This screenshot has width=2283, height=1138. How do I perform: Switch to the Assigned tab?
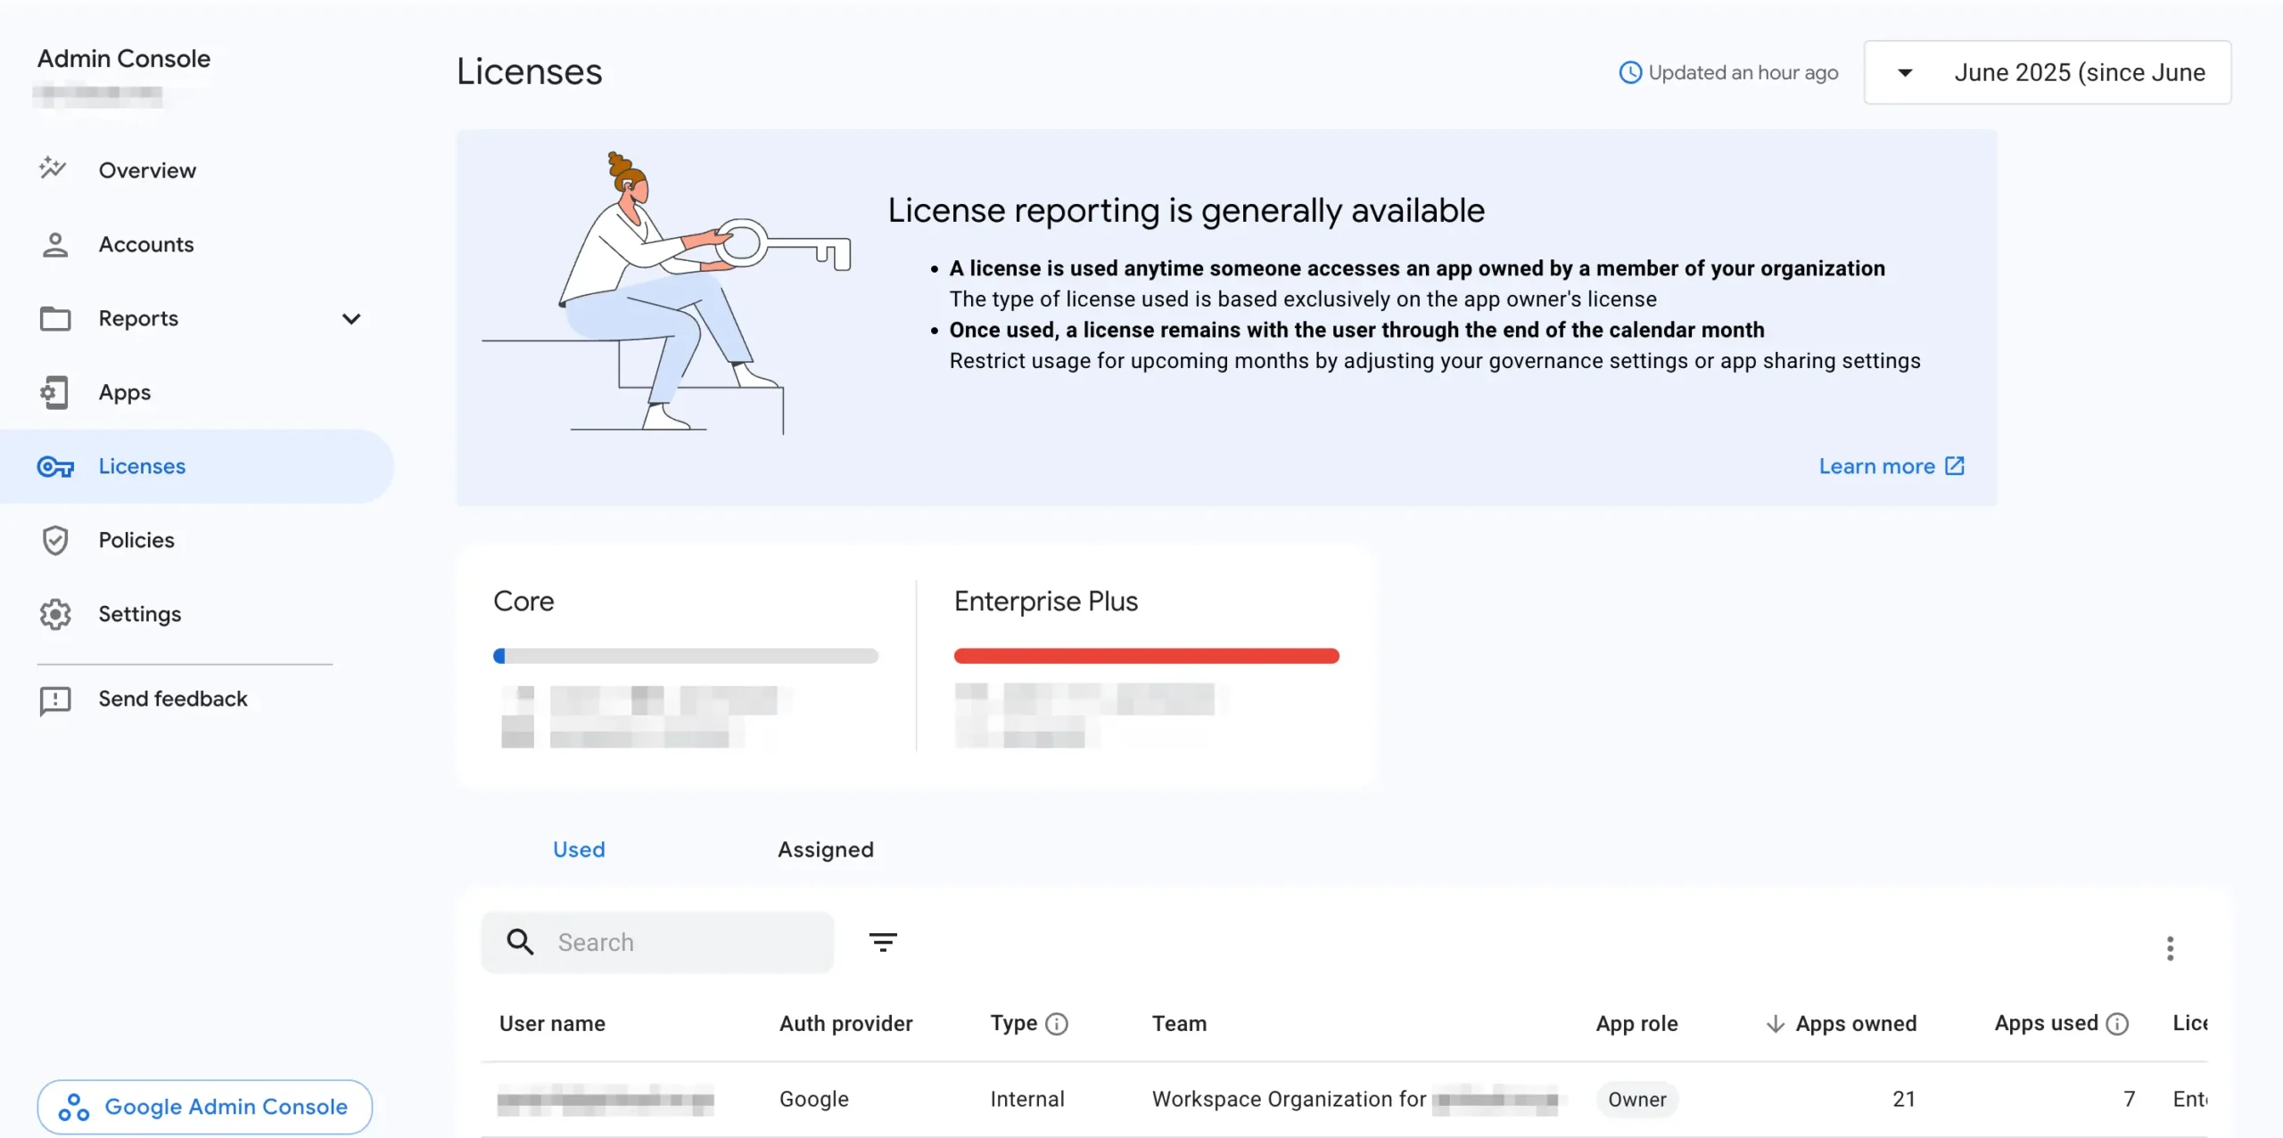[826, 849]
